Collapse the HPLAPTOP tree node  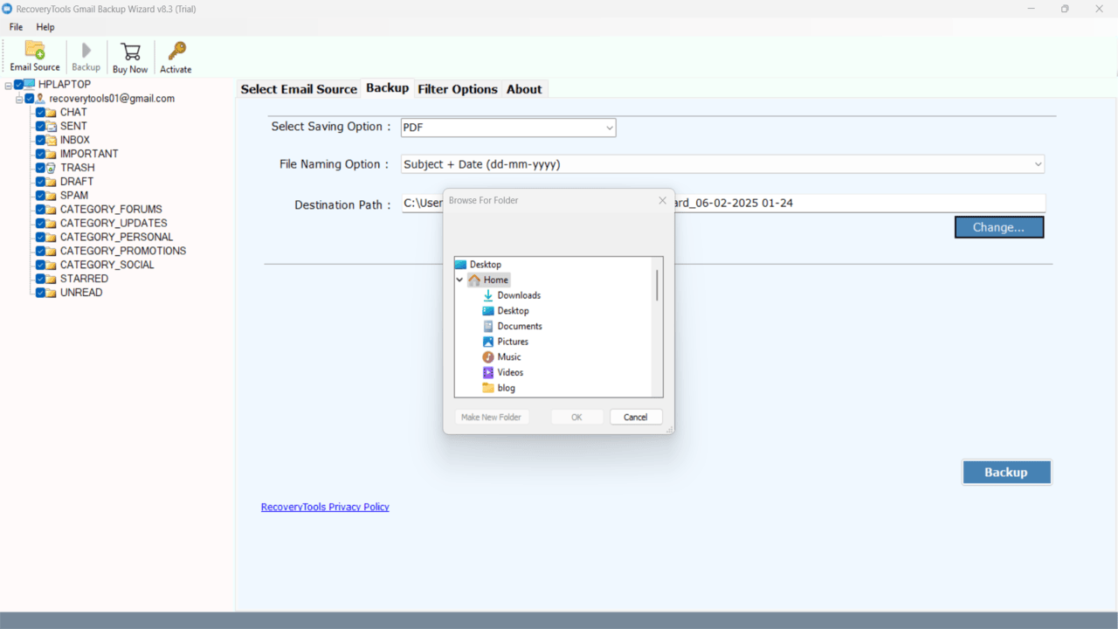pos(9,85)
